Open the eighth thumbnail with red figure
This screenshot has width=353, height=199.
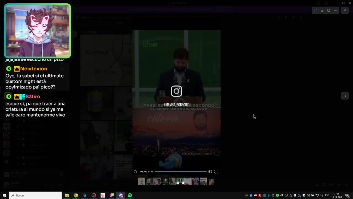[196, 181]
